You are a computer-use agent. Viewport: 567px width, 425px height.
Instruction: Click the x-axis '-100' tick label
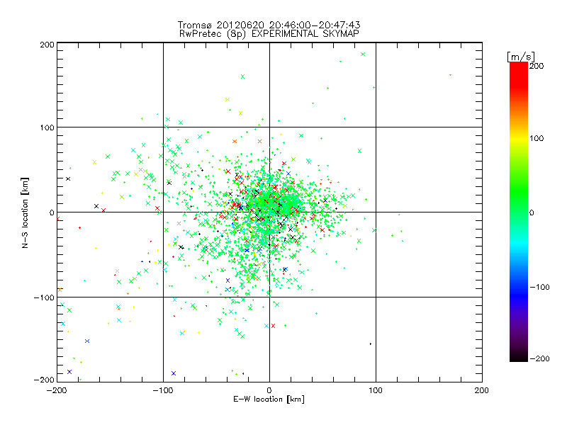[163, 390]
